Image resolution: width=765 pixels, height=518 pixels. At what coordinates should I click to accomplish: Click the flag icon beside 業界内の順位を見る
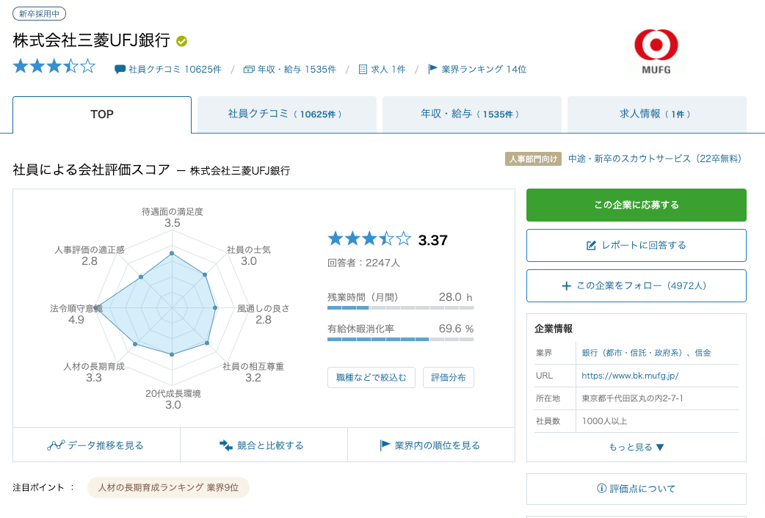click(385, 445)
